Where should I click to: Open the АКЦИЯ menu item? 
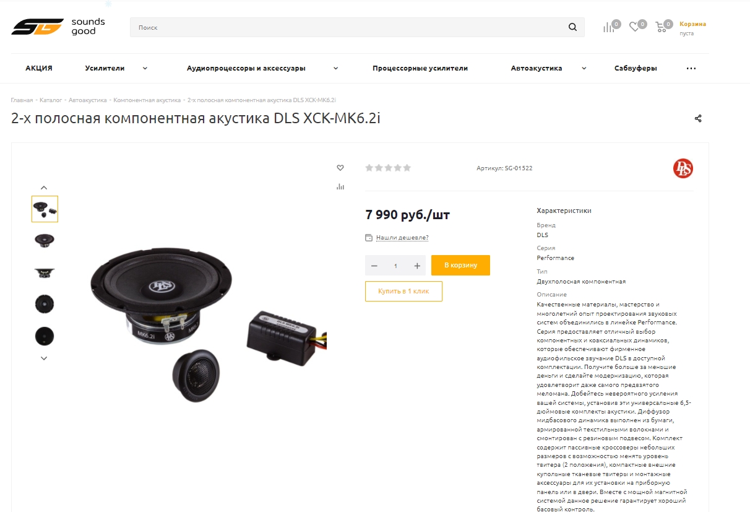click(x=39, y=68)
